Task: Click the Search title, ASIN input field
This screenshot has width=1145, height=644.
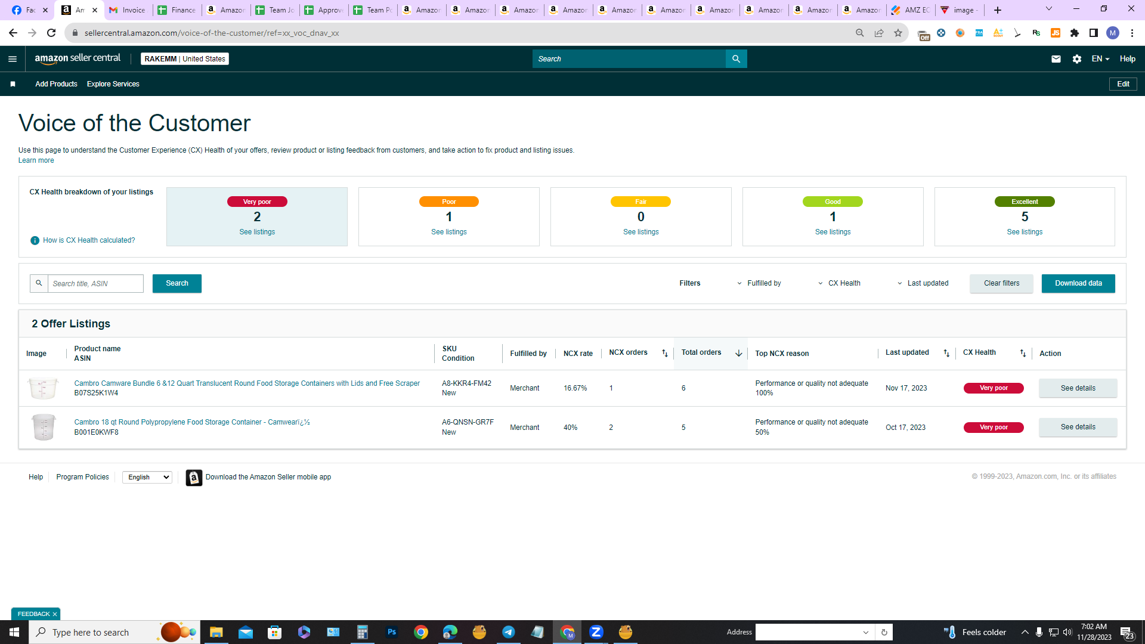Action: (95, 283)
